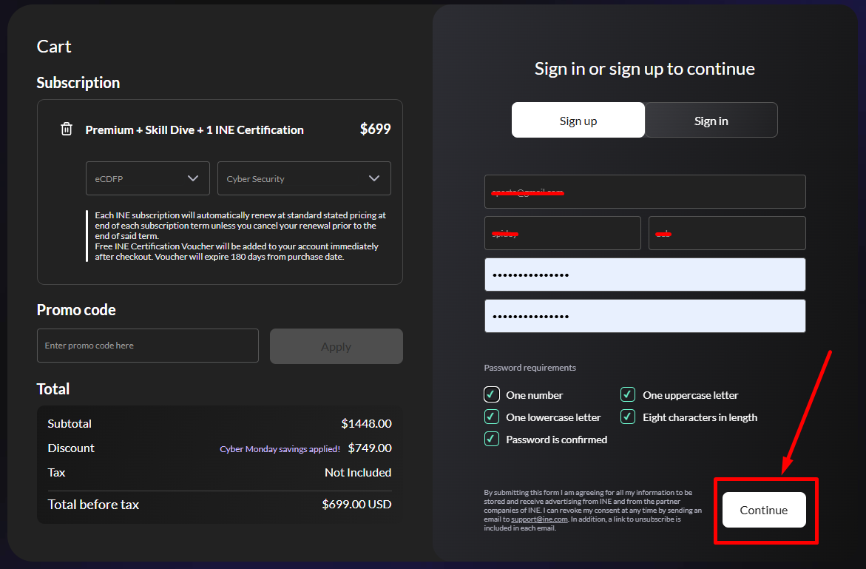Switch to the Sign up tab
Viewport: 866px width, 569px height.
click(x=578, y=121)
